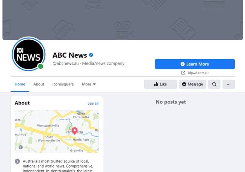The image size is (245, 172).
Task: Click the map info icon
Action: coord(21,147)
